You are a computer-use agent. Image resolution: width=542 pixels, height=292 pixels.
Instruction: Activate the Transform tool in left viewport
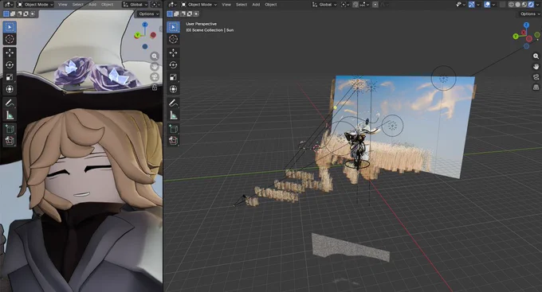(10, 89)
